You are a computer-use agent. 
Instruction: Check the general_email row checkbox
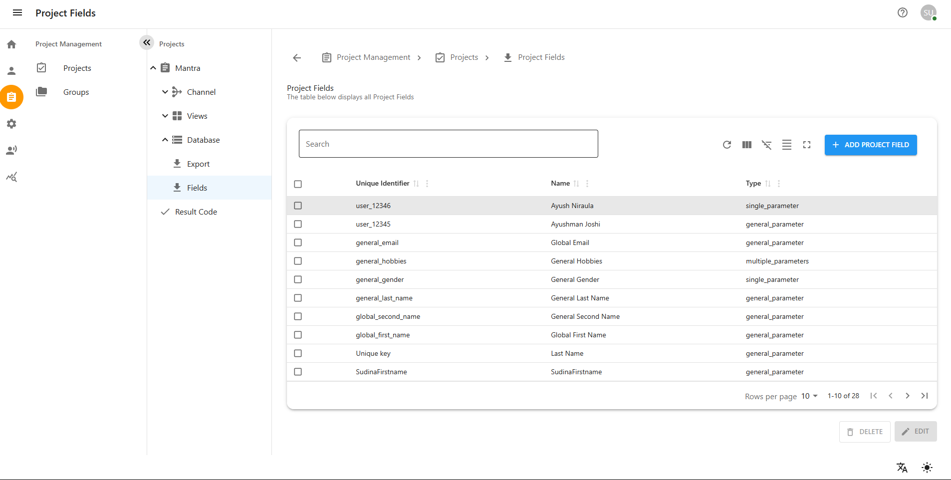(298, 242)
